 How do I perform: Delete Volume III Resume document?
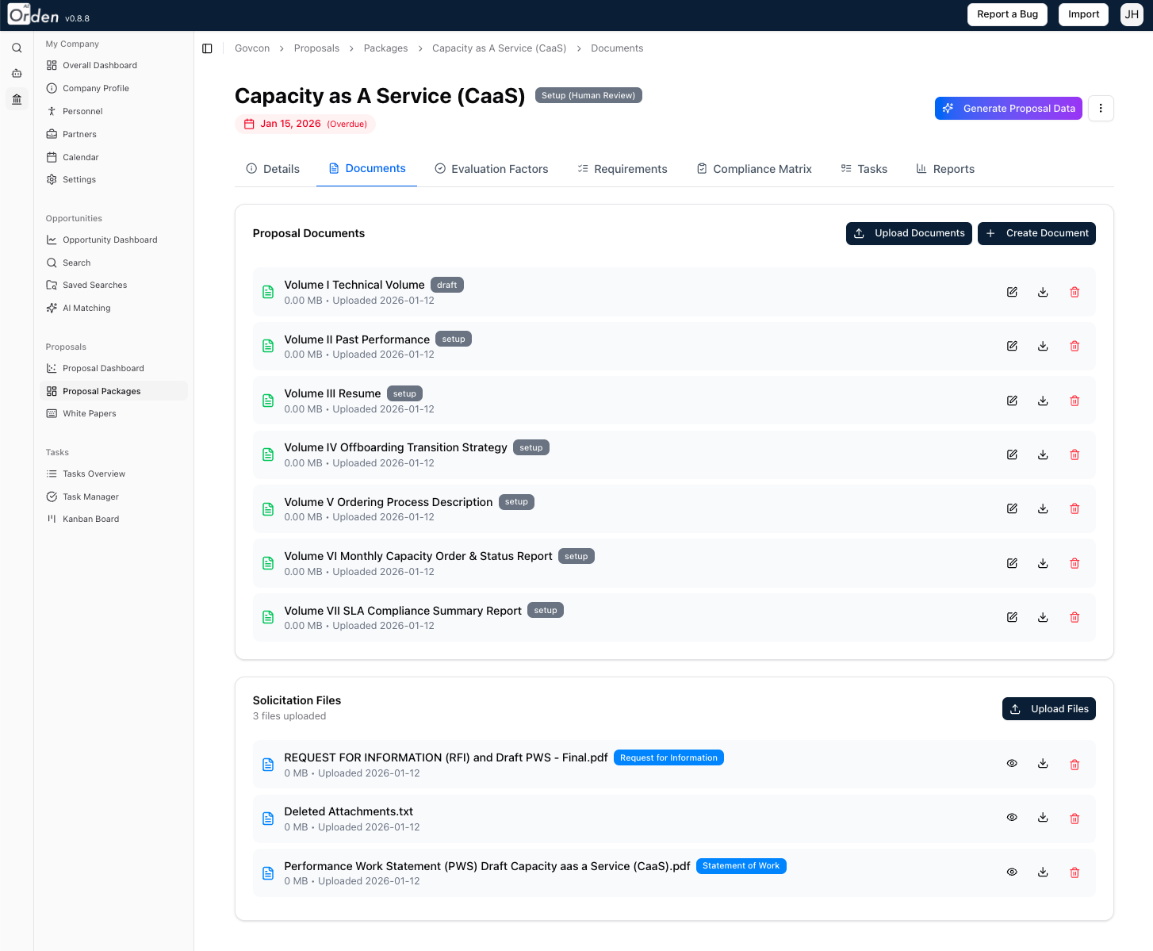point(1074,401)
